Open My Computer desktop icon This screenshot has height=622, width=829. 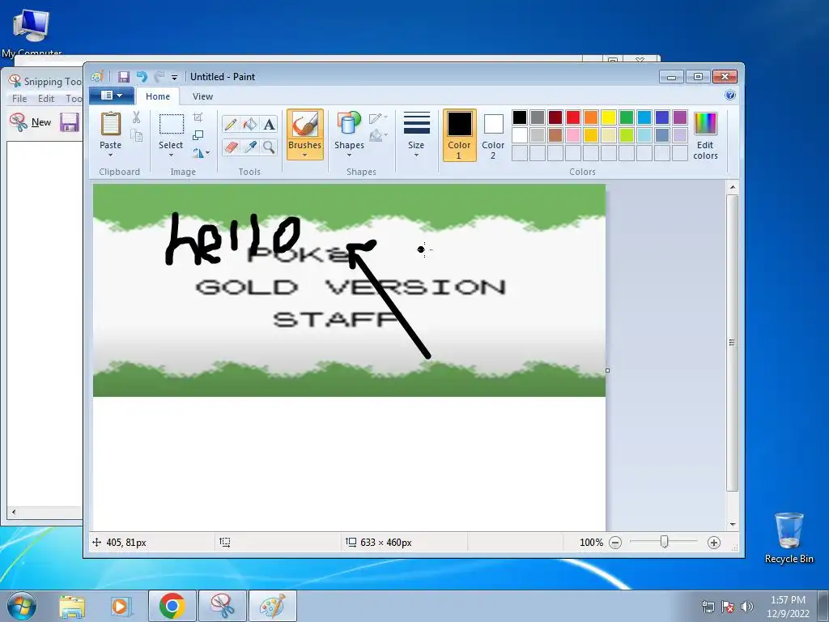32,32
